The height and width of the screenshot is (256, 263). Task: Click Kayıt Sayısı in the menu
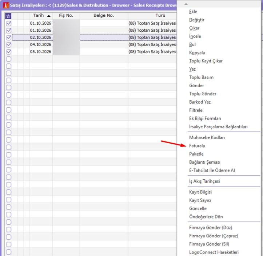[200, 200]
